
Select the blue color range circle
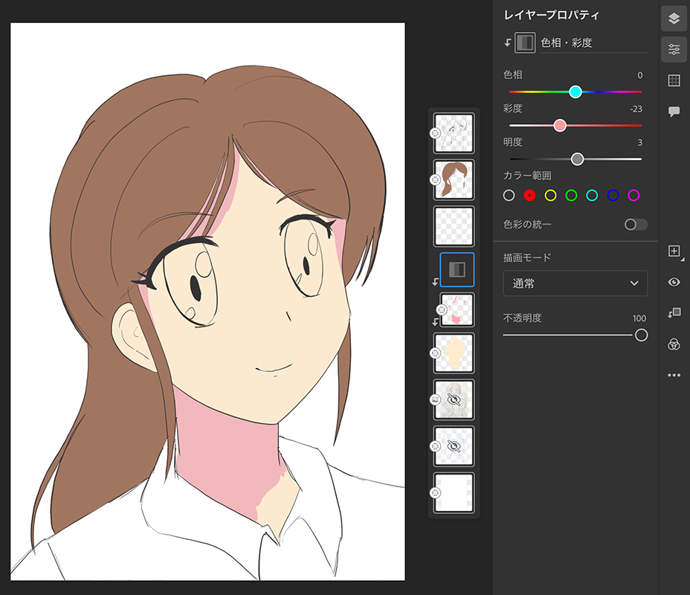613,196
